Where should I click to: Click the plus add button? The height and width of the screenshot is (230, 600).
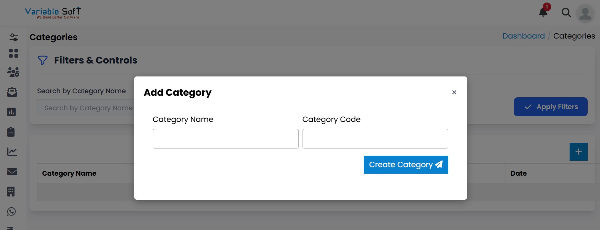click(578, 152)
